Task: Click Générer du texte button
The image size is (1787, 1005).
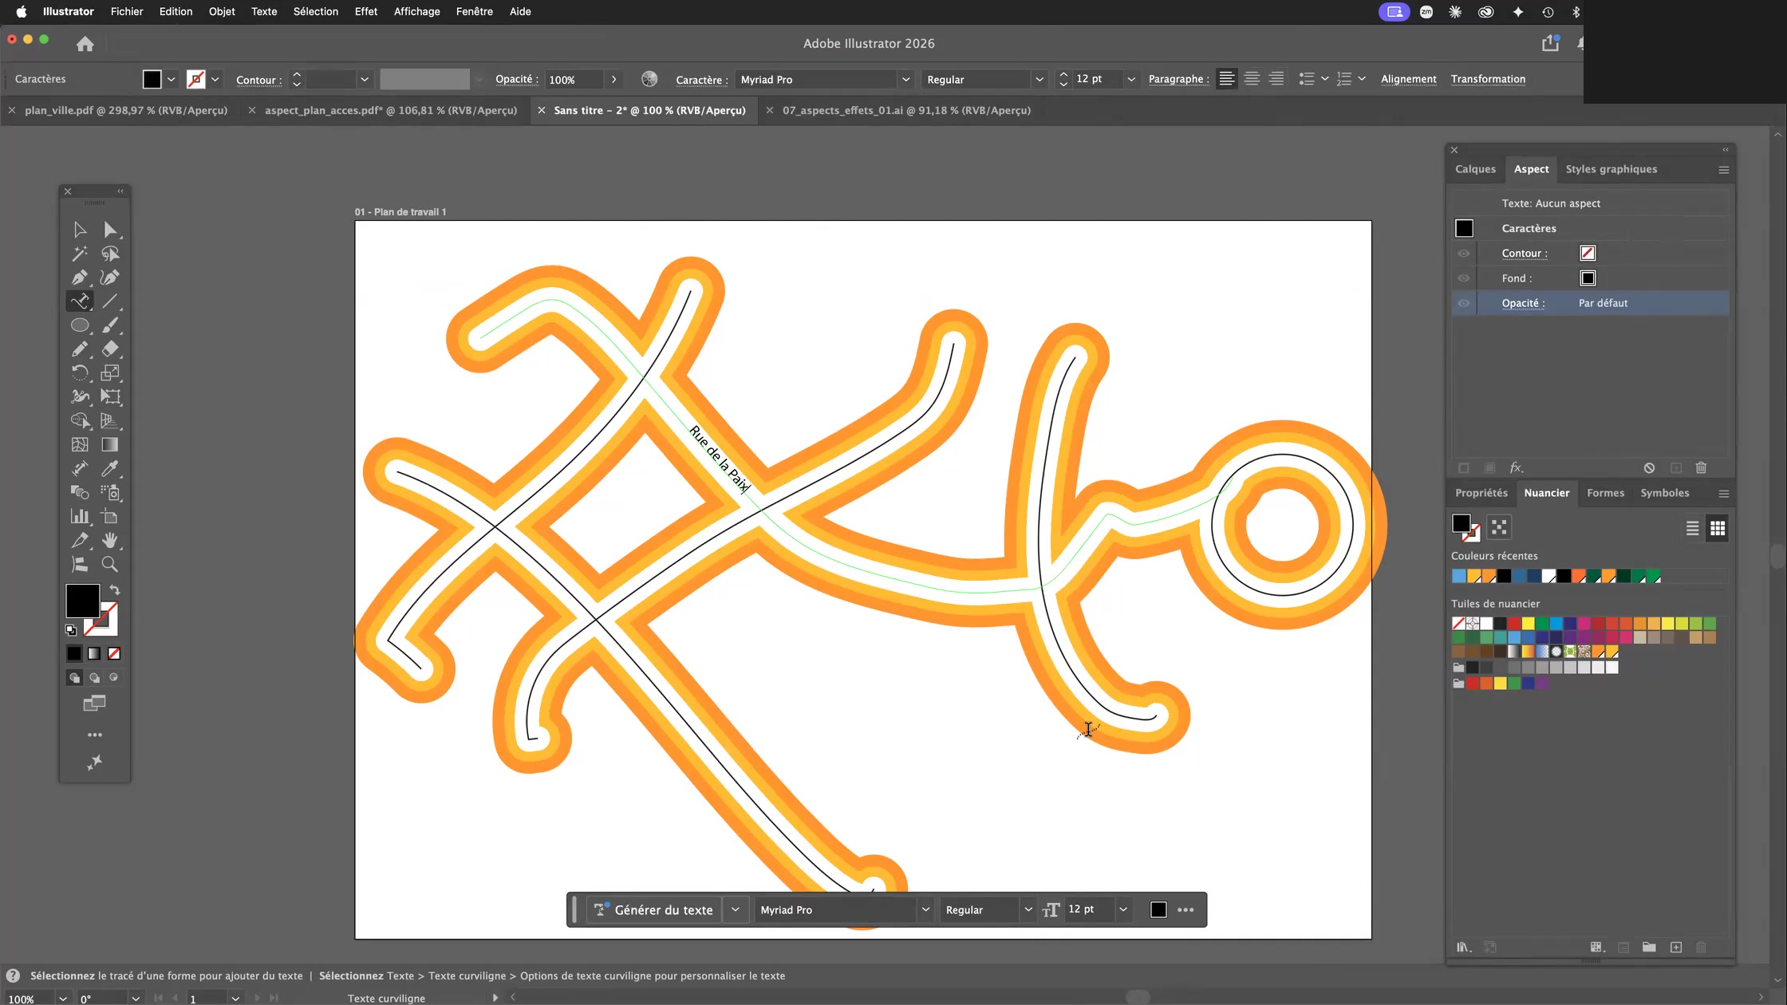Action: pos(654,910)
